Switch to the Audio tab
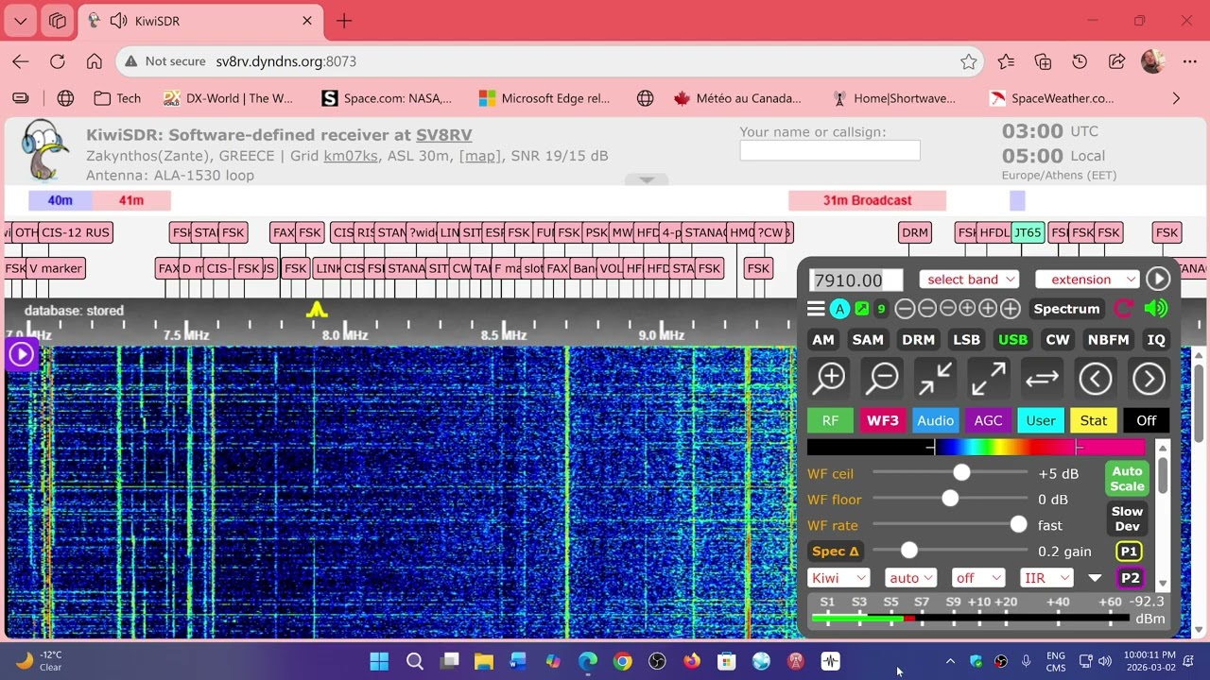The height and width of the screenshot is (680, 1210). [x=936, y=420]
